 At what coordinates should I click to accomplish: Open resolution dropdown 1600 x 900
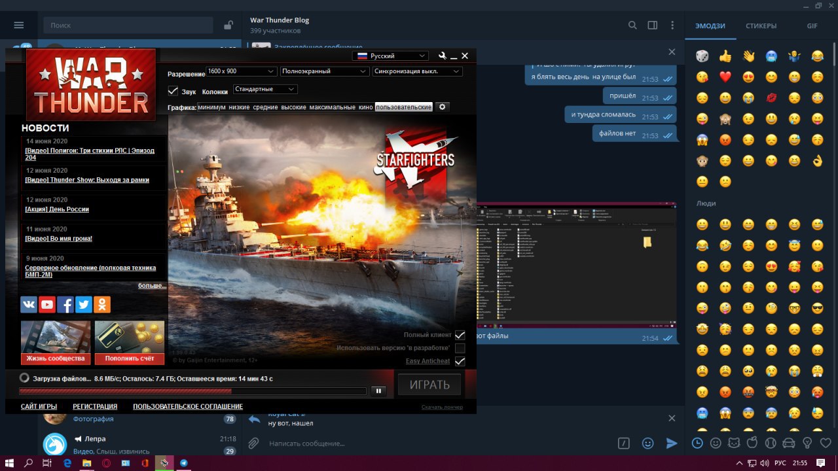coord(241,71)
